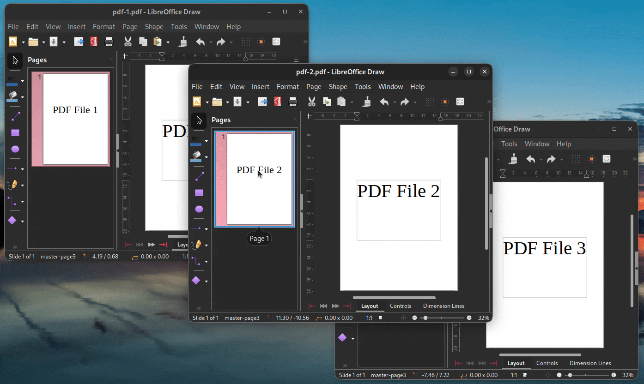The width and height of the screenshot is (644, 384).
Task: Select the Page 1 thumbnail in pdf-2.pdf
Action: pyautogui.click(x=254, y=179)
